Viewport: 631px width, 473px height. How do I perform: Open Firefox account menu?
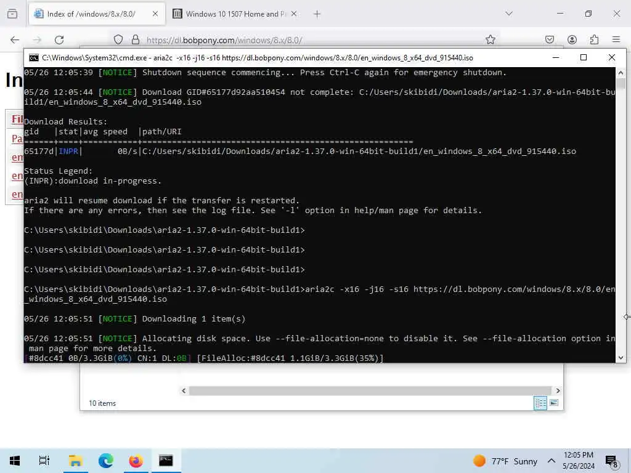[572, 39]
